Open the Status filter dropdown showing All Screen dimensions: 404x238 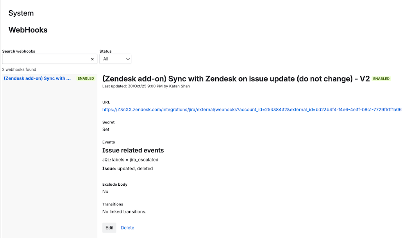click(x=115, y=59)
